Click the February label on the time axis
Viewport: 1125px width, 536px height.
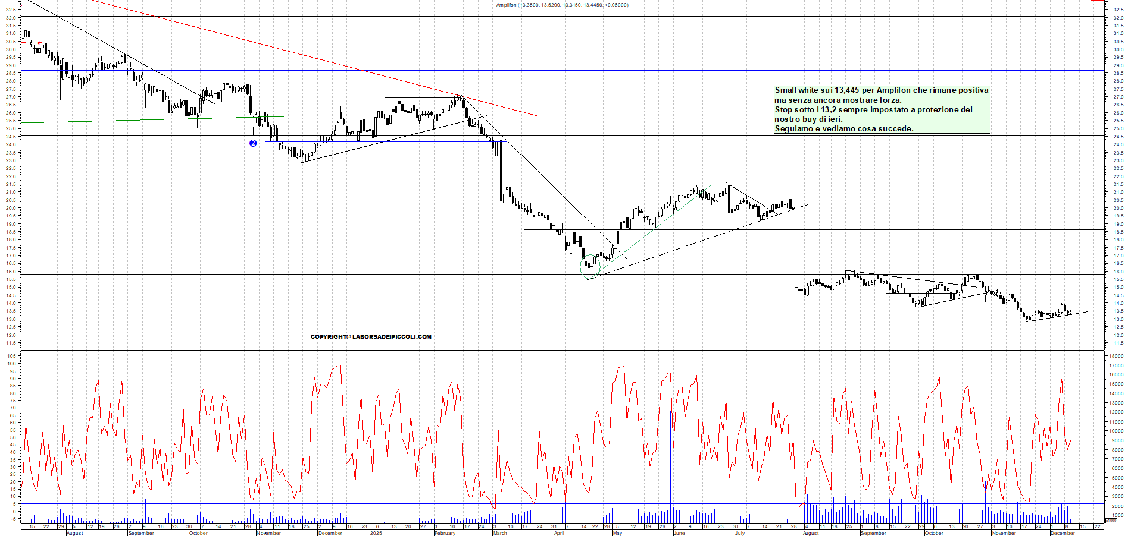click(x=445, y=533)
